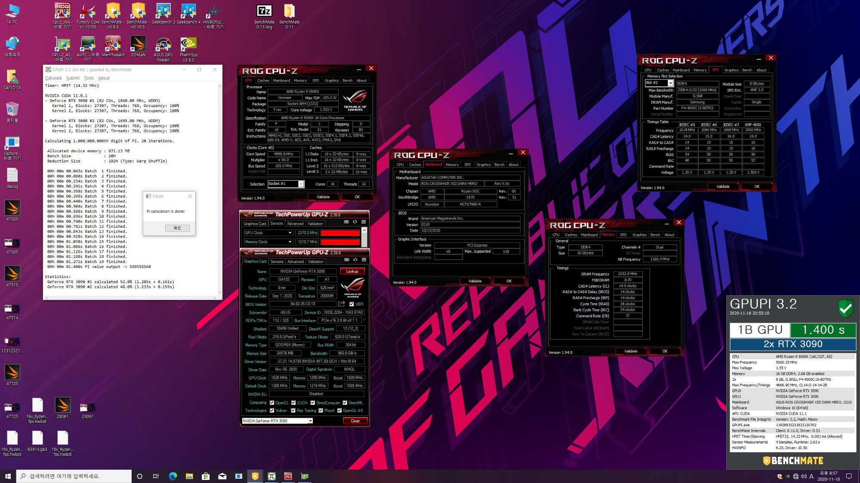Toggle the OpenGL 4.6 checkbox in GPU-Z

[339, 410]
